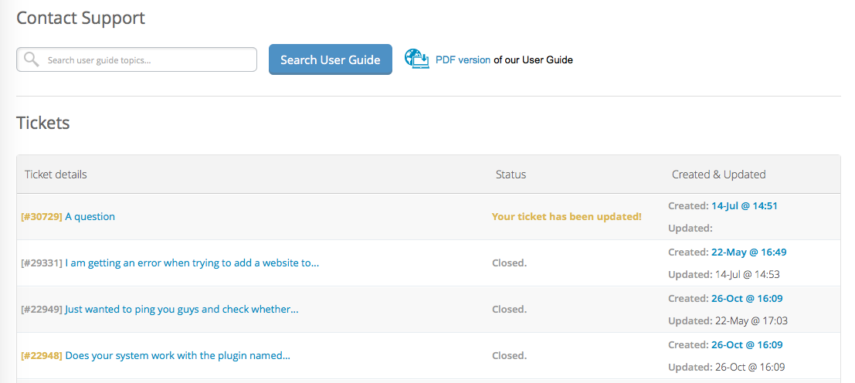This screenshot has width=855, height=383.
Task: Select the 'Created & Updated' column header
Action: 718,175
